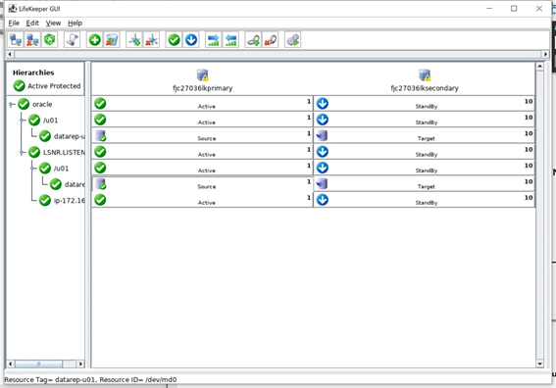Select the ip-172.16 resource in tree
The image size is (556, 388).
[70, 201]
